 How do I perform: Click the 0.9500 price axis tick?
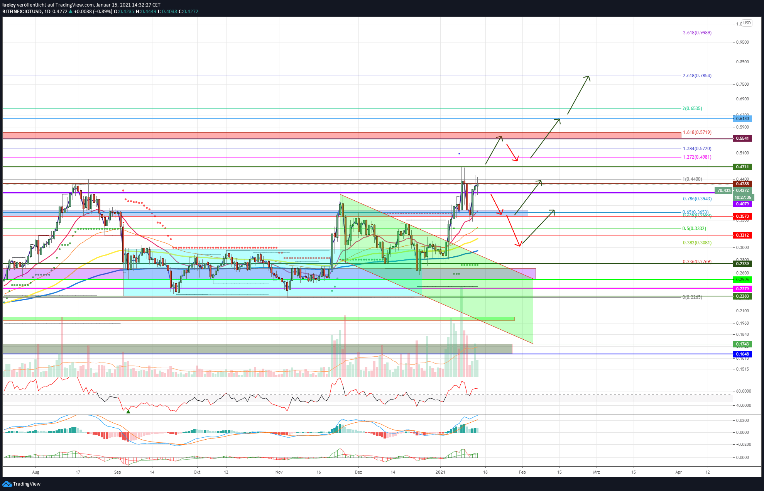[742, 42]
